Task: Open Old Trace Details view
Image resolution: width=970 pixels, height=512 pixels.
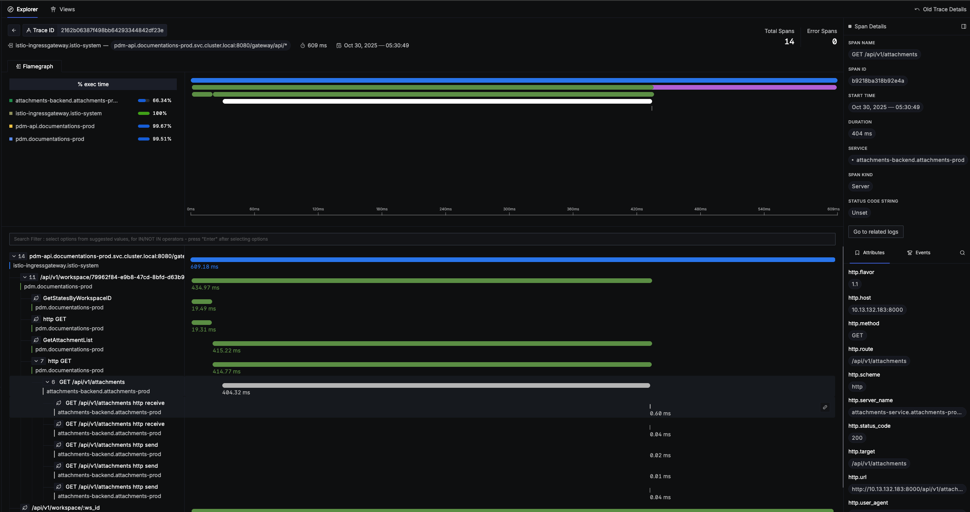Action: [940, 9]
